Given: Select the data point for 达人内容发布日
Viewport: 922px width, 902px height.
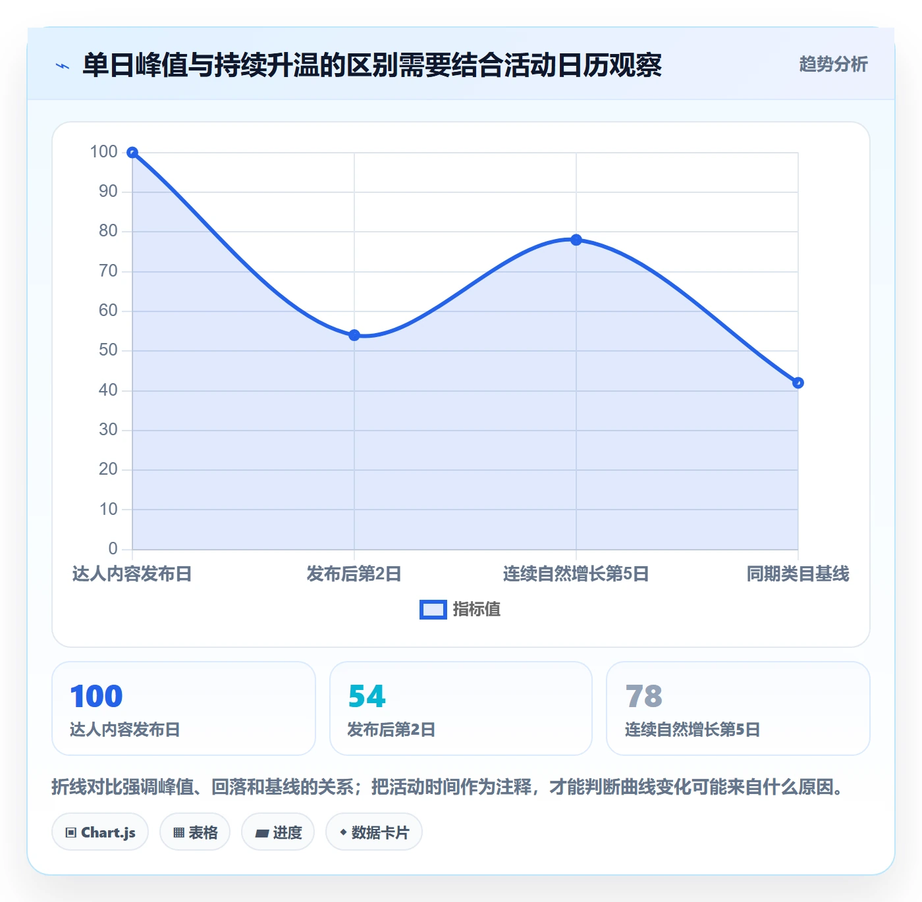Looking at the screenshot, I should point(132,153).
